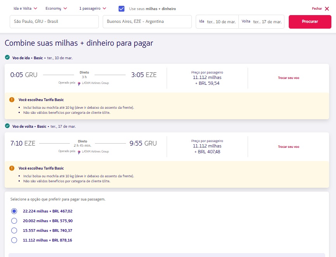Click the São Paulo, GRU origin field
The image size is (336, 257).
pyautogui.click(x=54, y=22)
